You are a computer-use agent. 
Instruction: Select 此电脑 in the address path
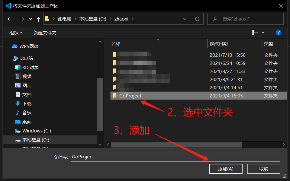(x=64, y=19)
